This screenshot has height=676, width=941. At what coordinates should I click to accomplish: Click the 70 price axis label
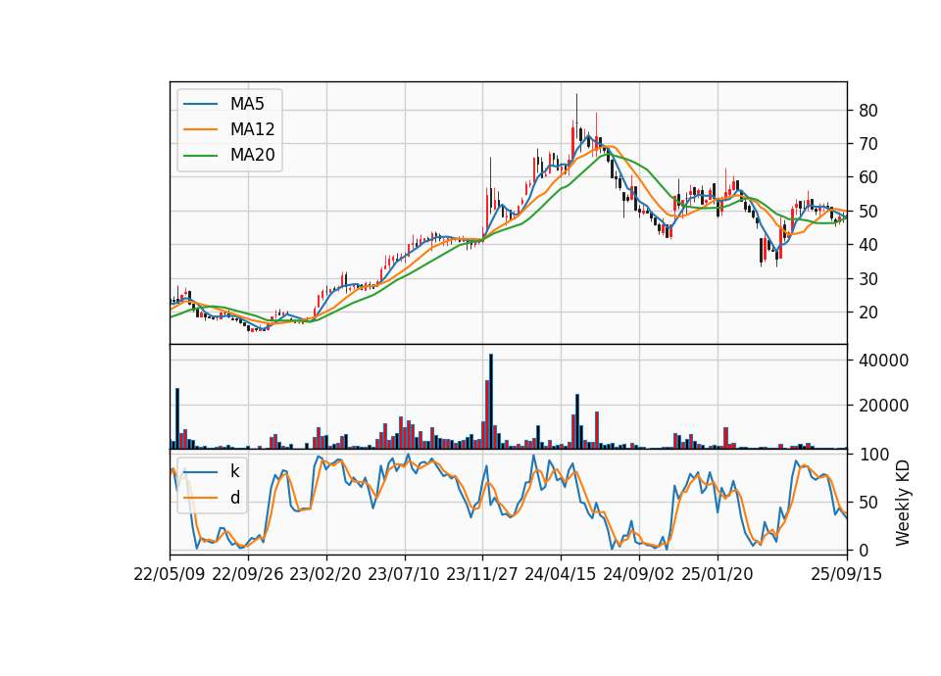(x=868, y=144)
